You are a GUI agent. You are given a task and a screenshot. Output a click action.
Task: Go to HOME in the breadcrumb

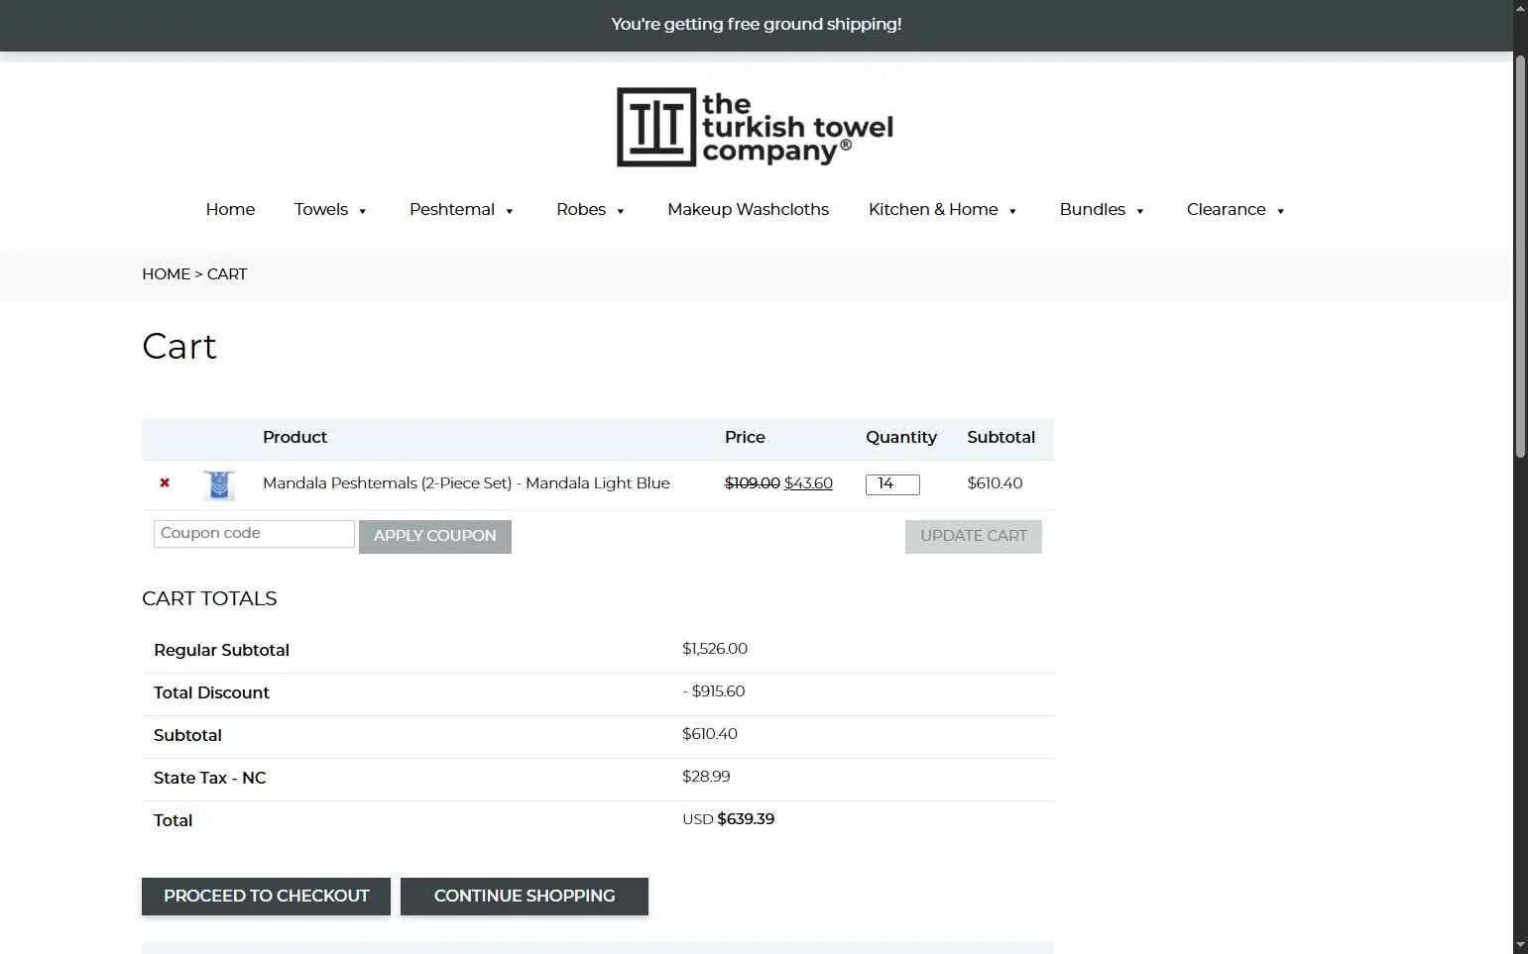(x=166, y=274)
